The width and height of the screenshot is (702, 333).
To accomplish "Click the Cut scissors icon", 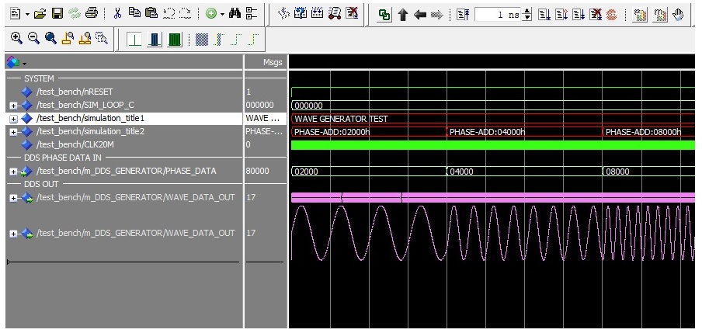I will click(117, 14).
